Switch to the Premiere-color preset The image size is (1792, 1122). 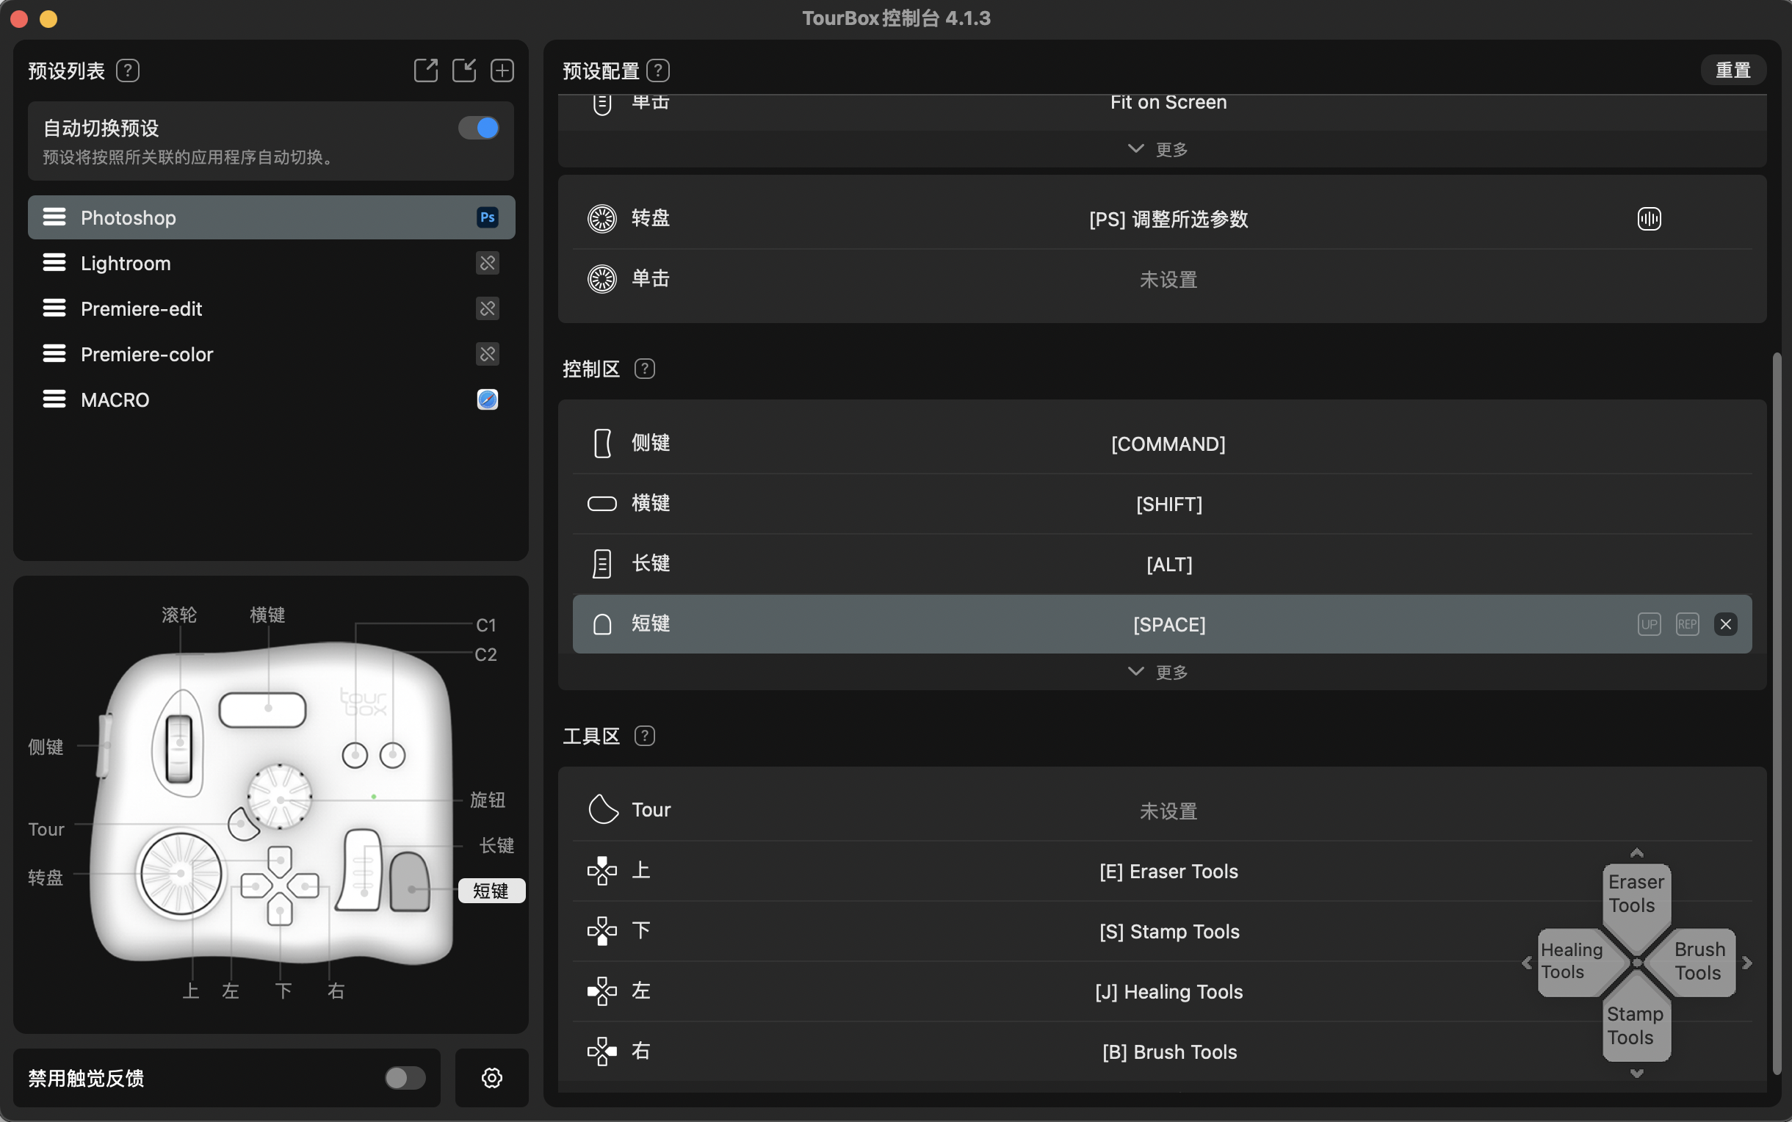click(x=223, y=354)
